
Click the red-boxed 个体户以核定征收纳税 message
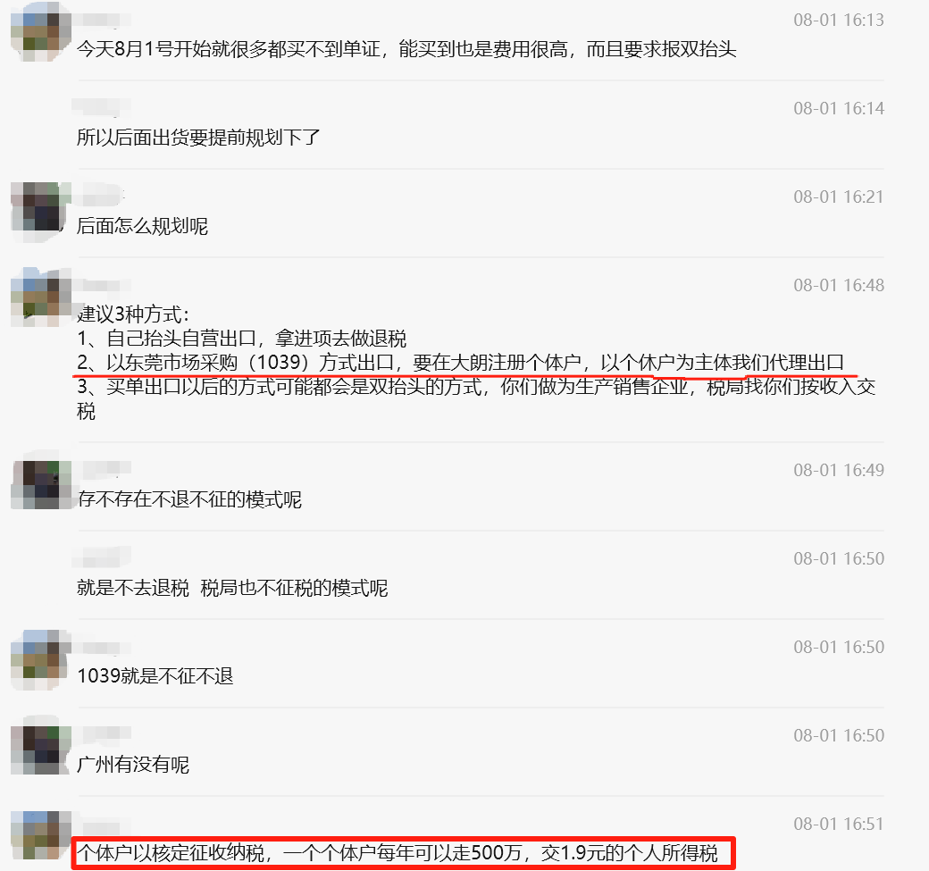403,853
